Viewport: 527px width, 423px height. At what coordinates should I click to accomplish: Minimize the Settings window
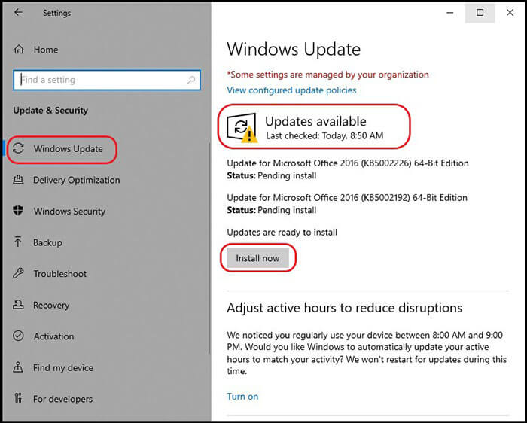[x=450, y=13]
